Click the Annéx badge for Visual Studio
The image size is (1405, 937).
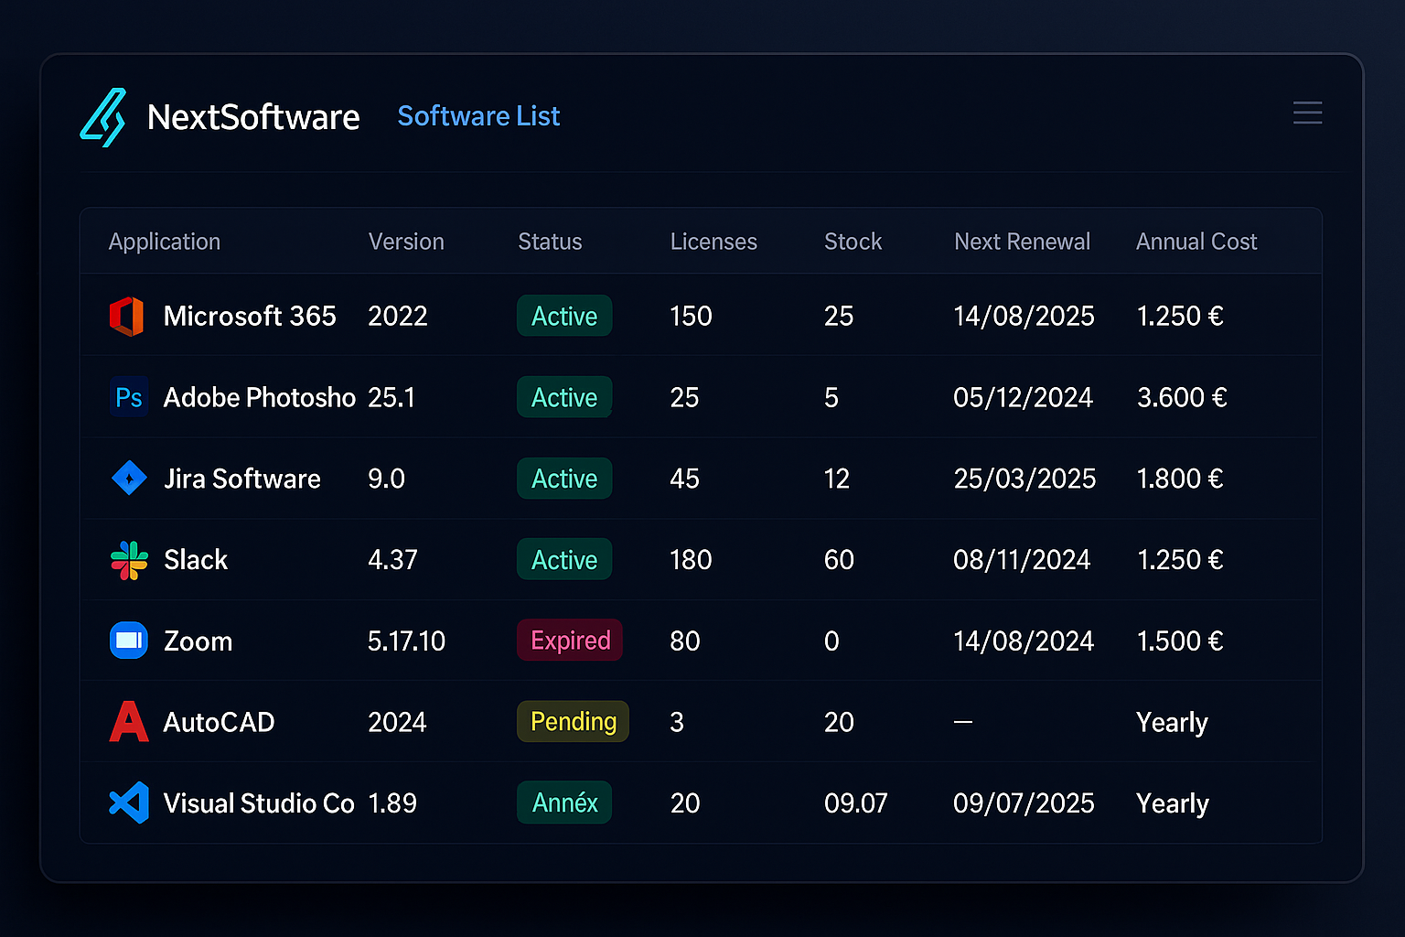564,803
